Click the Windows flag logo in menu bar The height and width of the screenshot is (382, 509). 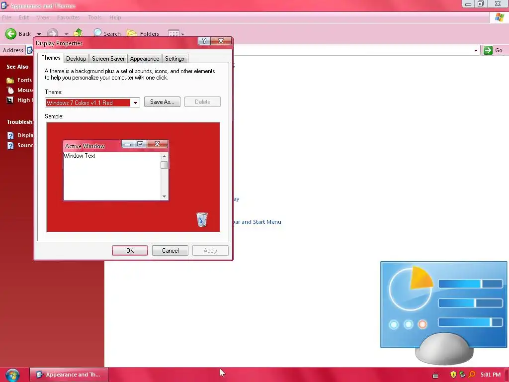pos(499,17)
